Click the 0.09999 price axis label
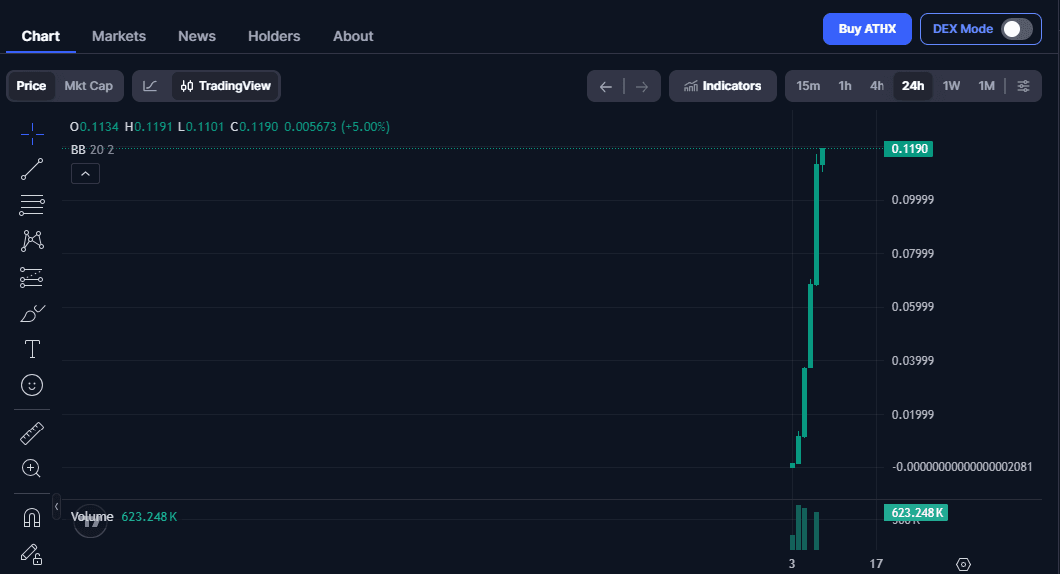Image resolution: width=1060 pixels, height=574 pixels. pyautogui.click(x=913, y=200)
